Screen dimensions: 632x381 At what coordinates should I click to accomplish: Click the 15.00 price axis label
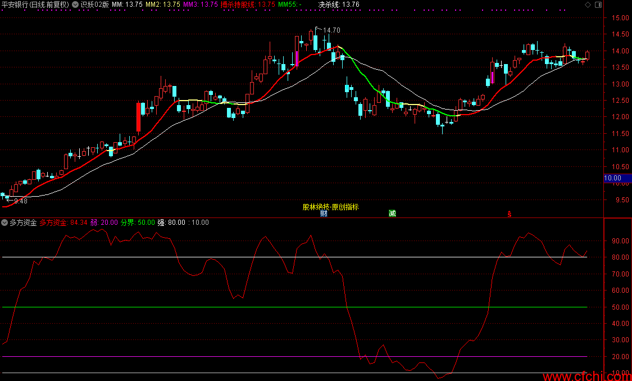(x=620, y=18)
